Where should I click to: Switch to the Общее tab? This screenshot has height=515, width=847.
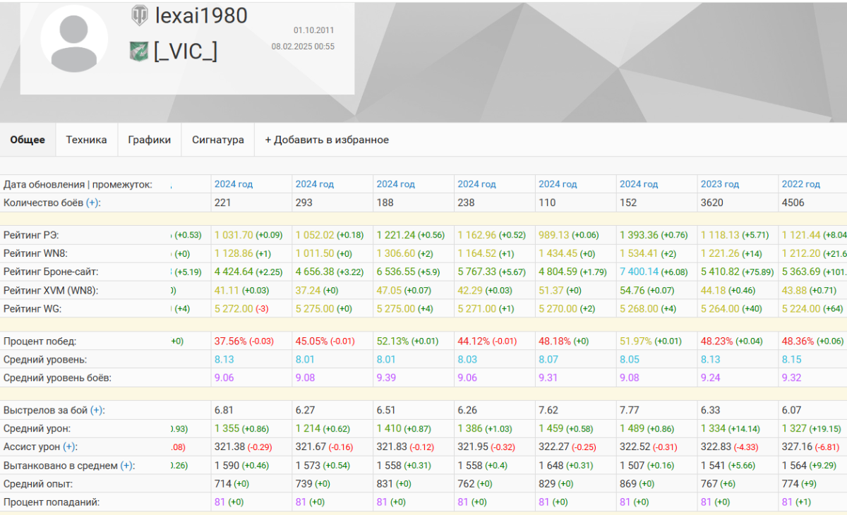[28, 140]
